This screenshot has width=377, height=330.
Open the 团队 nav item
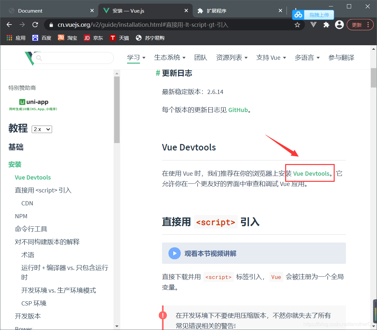[200, 58]
